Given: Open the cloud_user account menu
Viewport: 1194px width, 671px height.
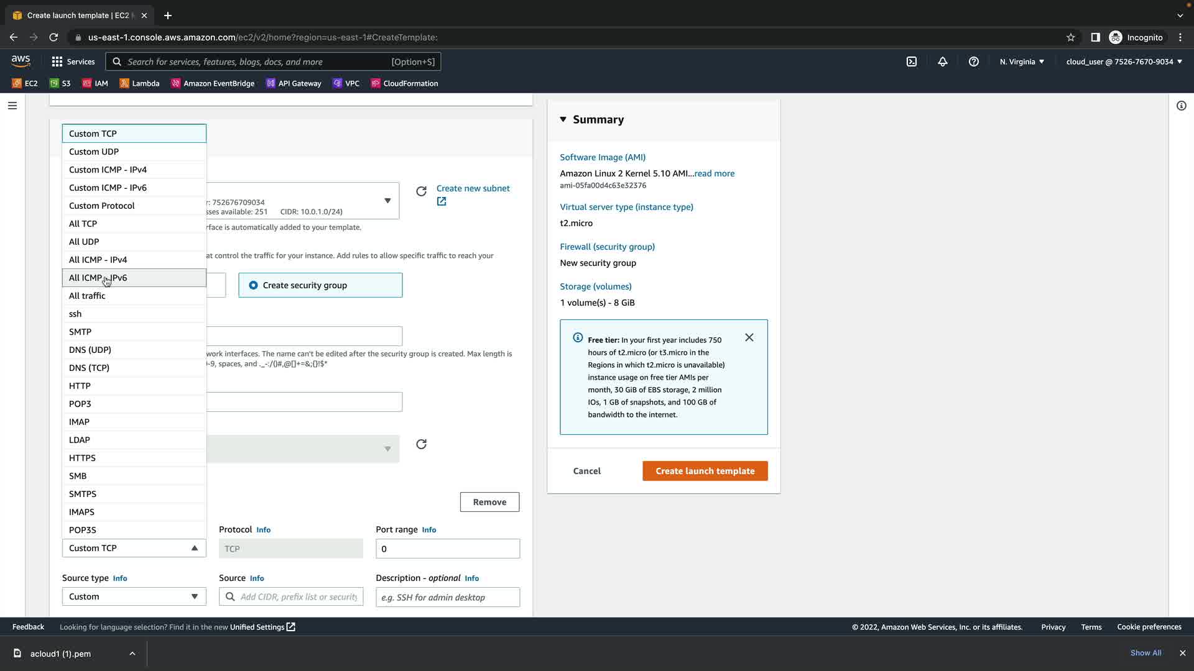Looking at the screenshot, I should (1124, 62).
